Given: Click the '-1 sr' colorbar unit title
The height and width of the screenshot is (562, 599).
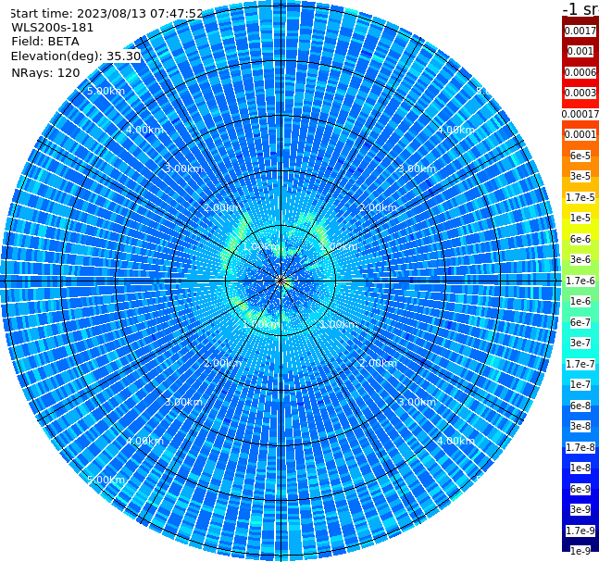Looking at the screenshot, I should click(x=580, y=8).
